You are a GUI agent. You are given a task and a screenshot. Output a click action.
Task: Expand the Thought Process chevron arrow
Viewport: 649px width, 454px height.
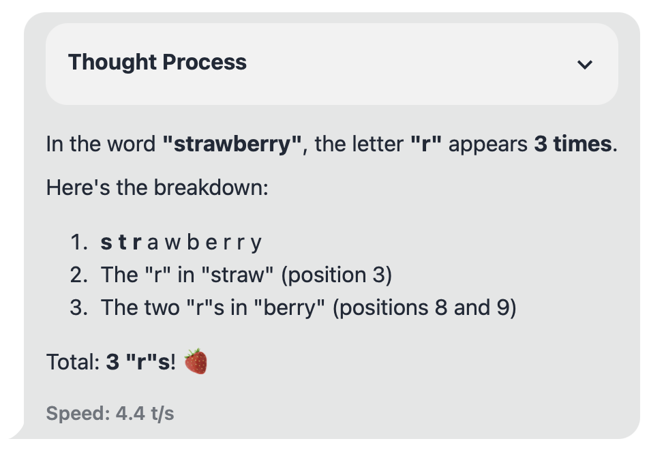[584, 65]
